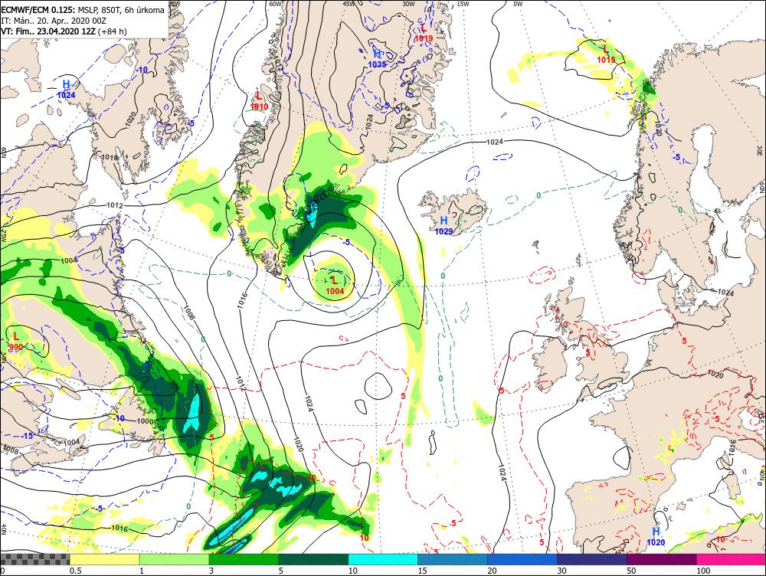Click the legend value label 50

pos(631,571)
